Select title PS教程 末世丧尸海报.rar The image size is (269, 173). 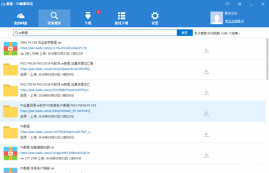(x=37, y=168)
